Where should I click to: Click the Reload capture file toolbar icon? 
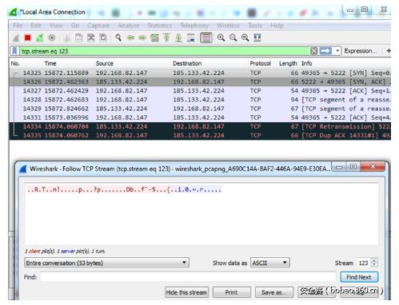coord(103,38)
